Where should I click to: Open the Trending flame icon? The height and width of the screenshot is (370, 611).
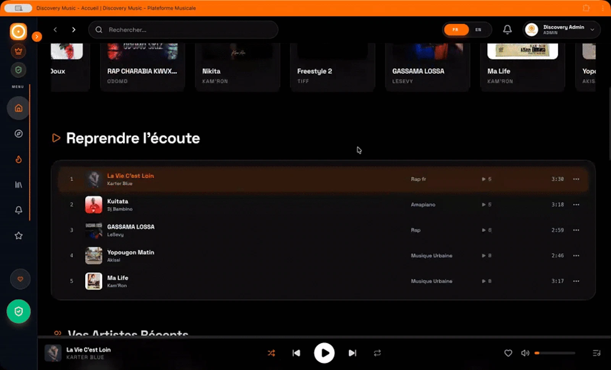pyautogui.click(x=18, y=159)
